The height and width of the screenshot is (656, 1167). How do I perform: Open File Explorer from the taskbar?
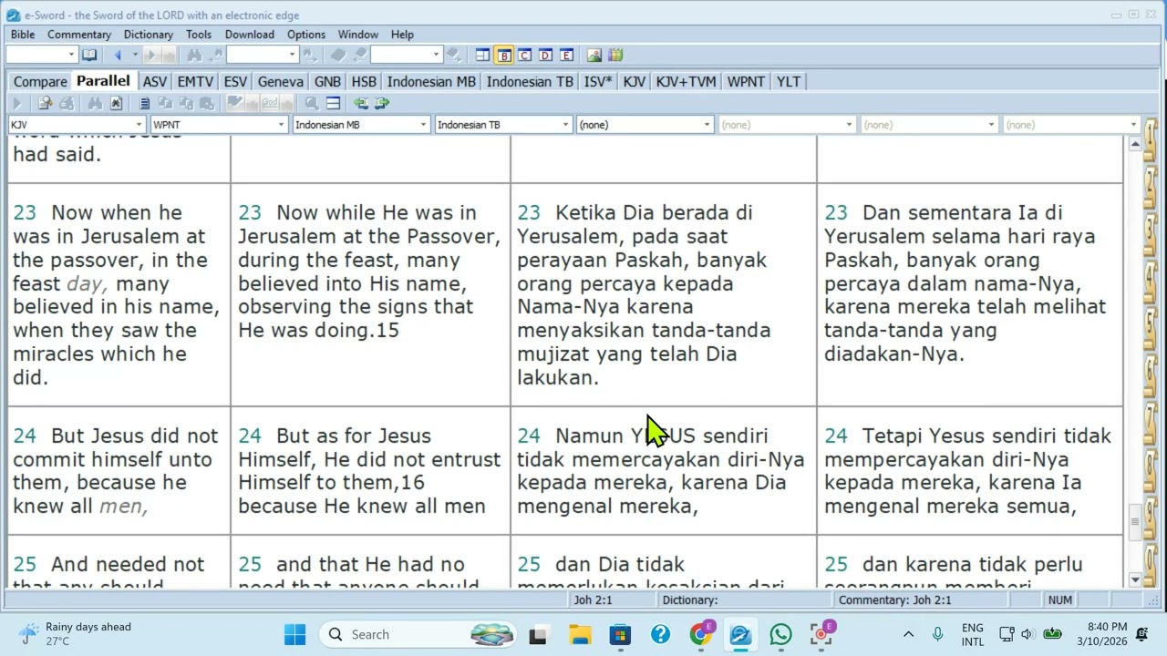coord(580,634)
